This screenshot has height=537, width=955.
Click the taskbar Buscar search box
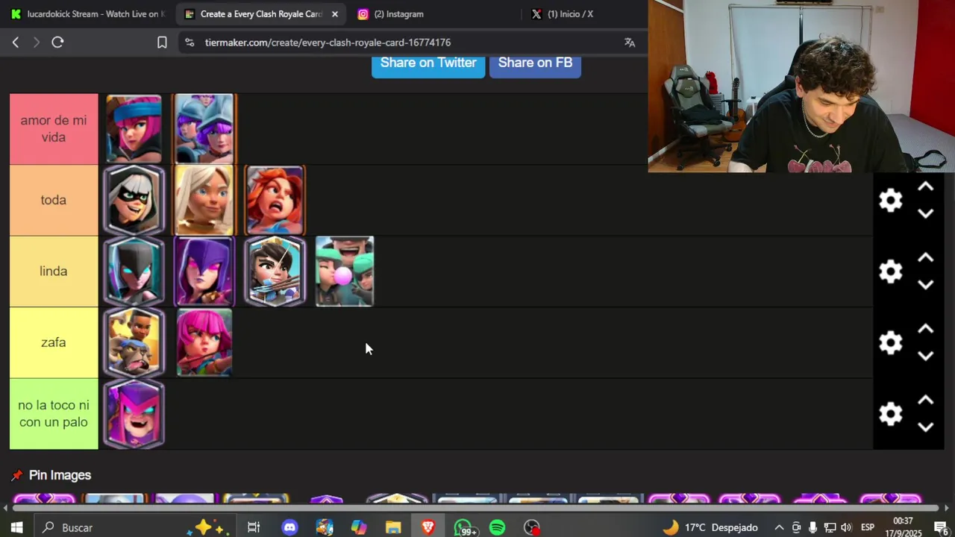(134, 527)
